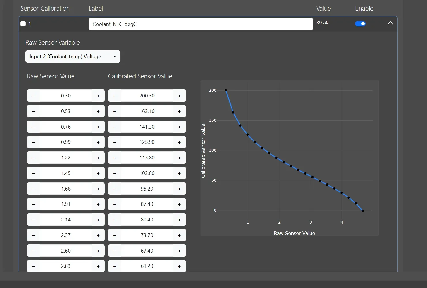Increase calibrated value 61.20
This screenshot has height=288, width=427.
click(179, 266)
